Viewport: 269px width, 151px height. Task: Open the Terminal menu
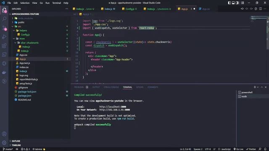coord(56,3)
